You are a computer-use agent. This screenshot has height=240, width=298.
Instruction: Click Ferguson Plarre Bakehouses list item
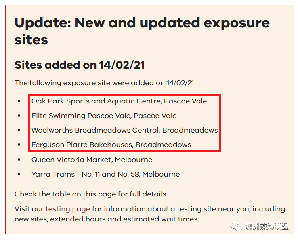[111, 145]
